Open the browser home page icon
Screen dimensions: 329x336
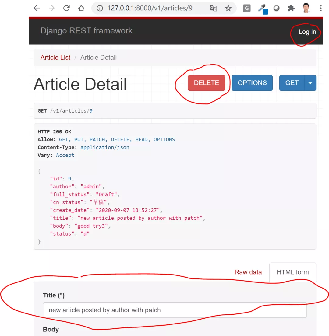[x=81, y=8]
